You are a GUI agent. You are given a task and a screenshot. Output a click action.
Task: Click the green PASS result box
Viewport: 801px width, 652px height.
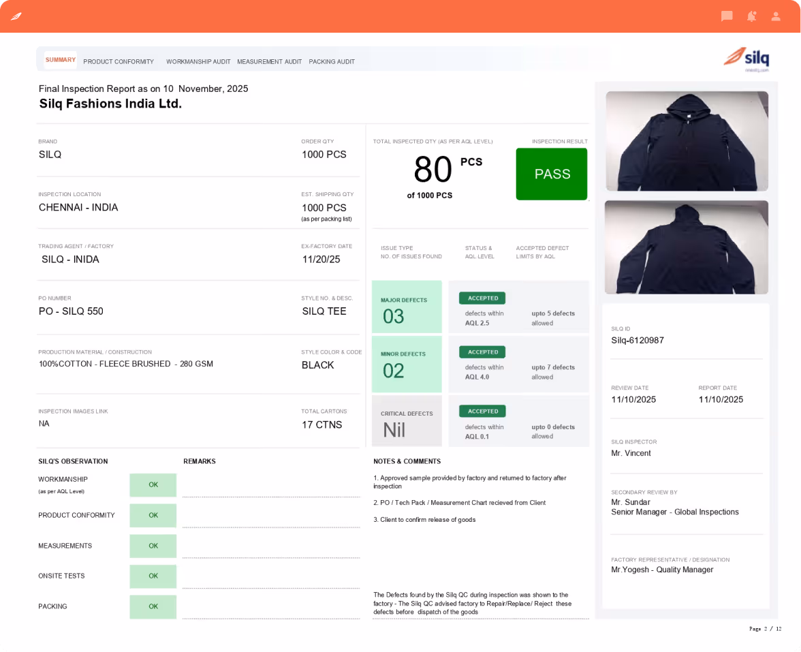click(552, 174)
